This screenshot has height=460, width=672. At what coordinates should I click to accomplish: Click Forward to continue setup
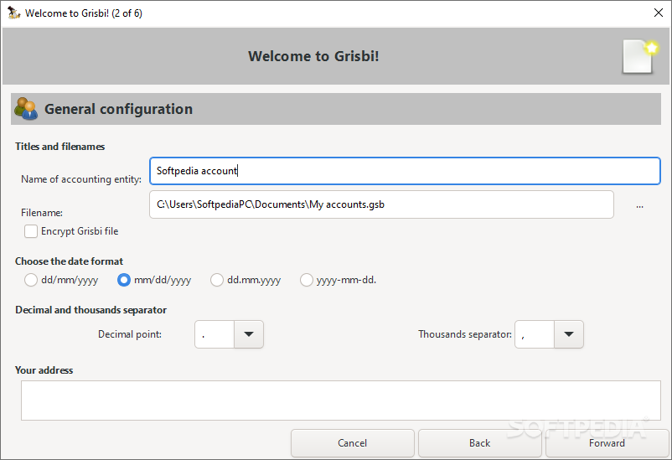[x=607, y=443]
